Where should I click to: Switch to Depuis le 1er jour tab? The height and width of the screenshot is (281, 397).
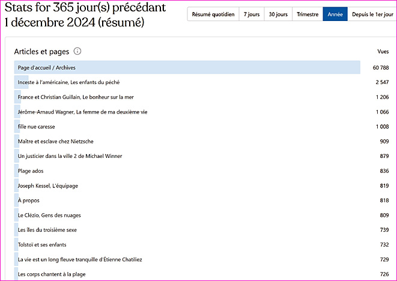(372, 14)
